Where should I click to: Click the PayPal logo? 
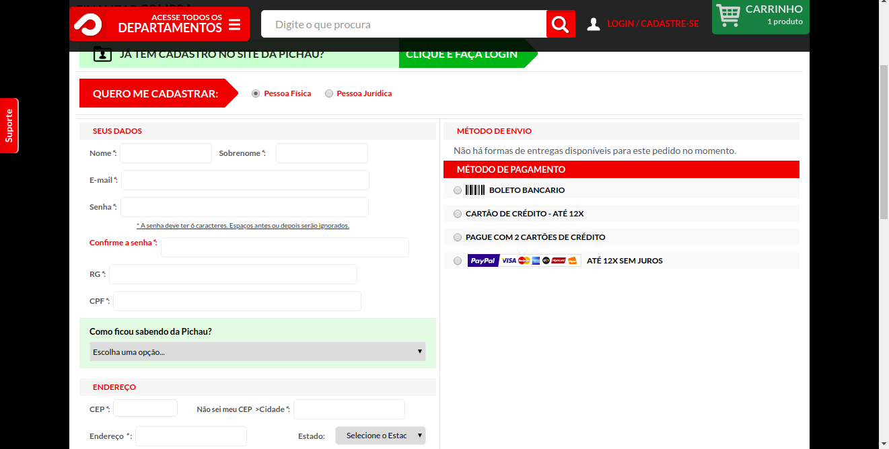[x=483, y=261]
